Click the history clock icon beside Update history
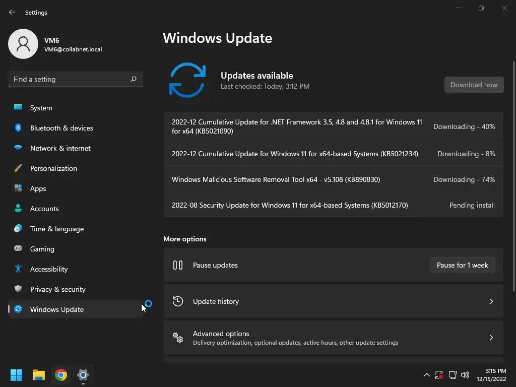The width and height of the screenshot is (516, 387). (x=178, y=301)
